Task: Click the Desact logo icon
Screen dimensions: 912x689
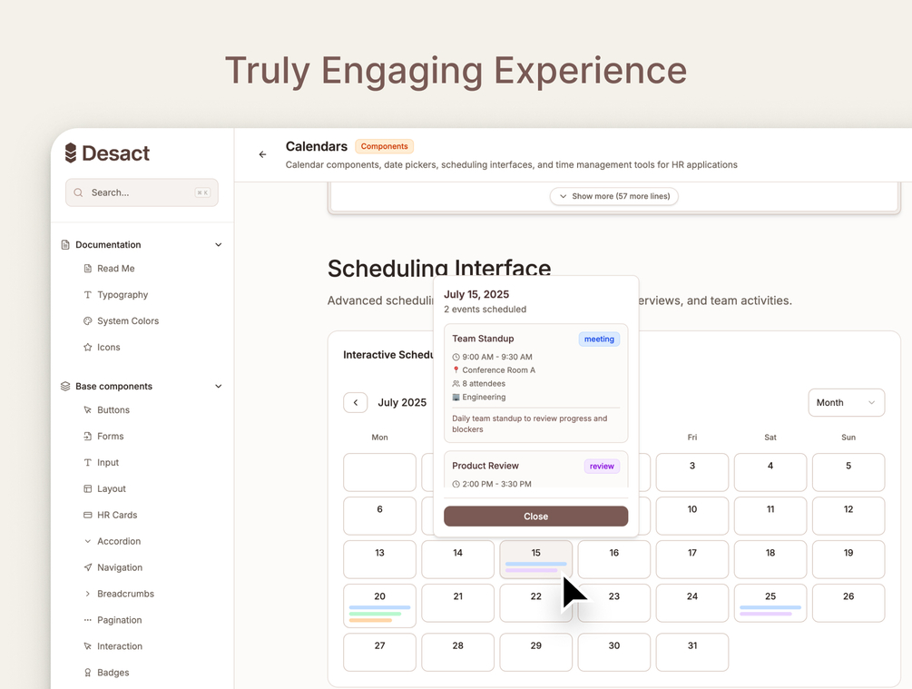Action: [70, 153]
